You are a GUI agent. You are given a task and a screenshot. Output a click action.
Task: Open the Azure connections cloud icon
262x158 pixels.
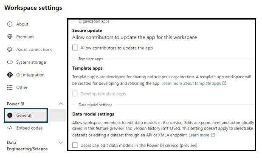click(10, 50)
